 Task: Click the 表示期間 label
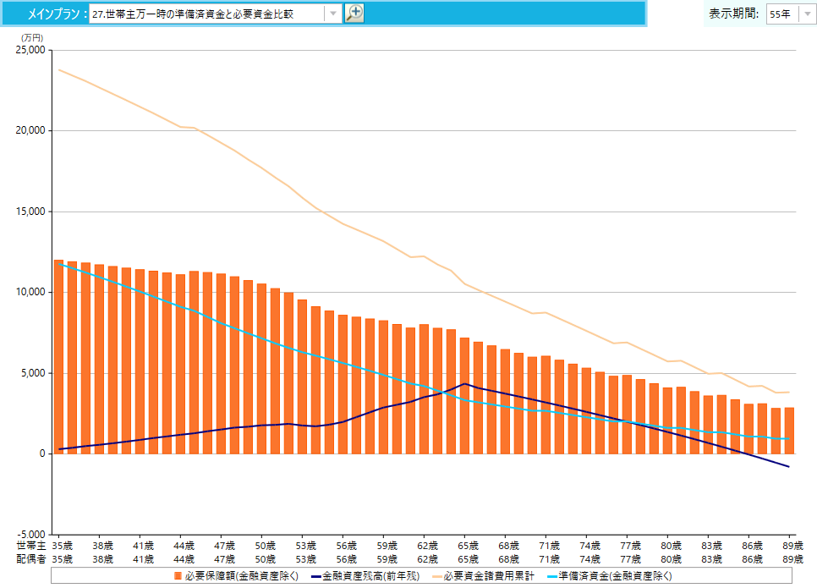coord(732,14)
